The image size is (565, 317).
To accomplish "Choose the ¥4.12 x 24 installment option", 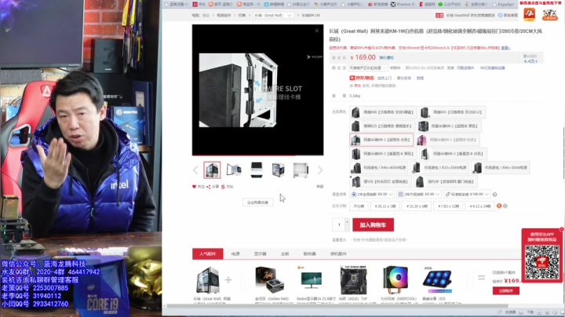I will (x=480, y=206).
